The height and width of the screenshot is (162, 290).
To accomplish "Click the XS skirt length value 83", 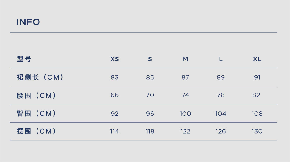I will click(x=115, y=77).
